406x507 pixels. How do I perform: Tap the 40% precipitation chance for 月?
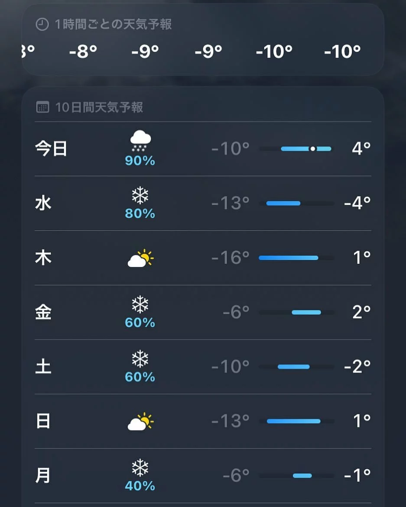140,486
